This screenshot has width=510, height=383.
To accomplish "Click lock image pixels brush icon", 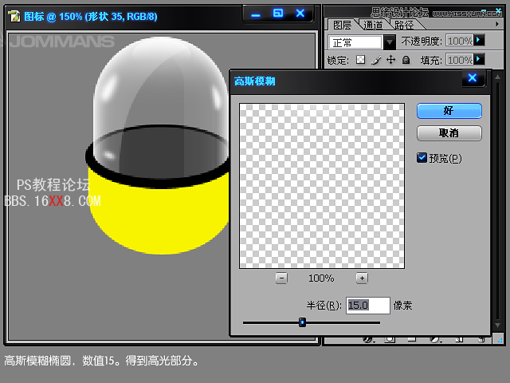I will [375, 60].
